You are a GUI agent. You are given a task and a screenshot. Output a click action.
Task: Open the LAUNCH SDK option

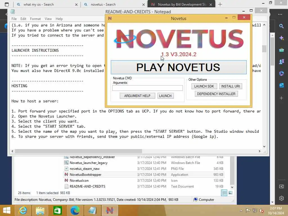click(x=204, y=86)
